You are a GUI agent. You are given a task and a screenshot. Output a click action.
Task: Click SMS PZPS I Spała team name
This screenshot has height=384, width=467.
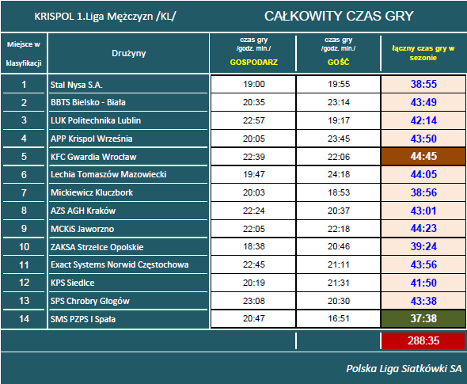click(83, 319)
